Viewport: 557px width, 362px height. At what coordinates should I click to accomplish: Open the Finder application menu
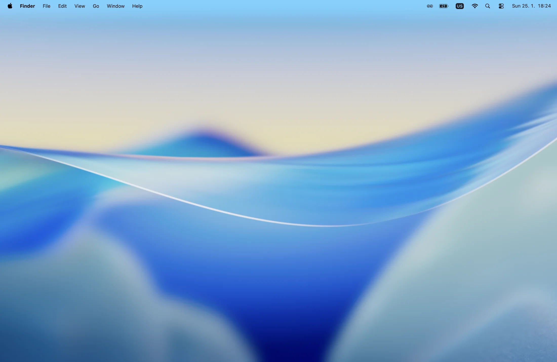[x=27, y=6]
